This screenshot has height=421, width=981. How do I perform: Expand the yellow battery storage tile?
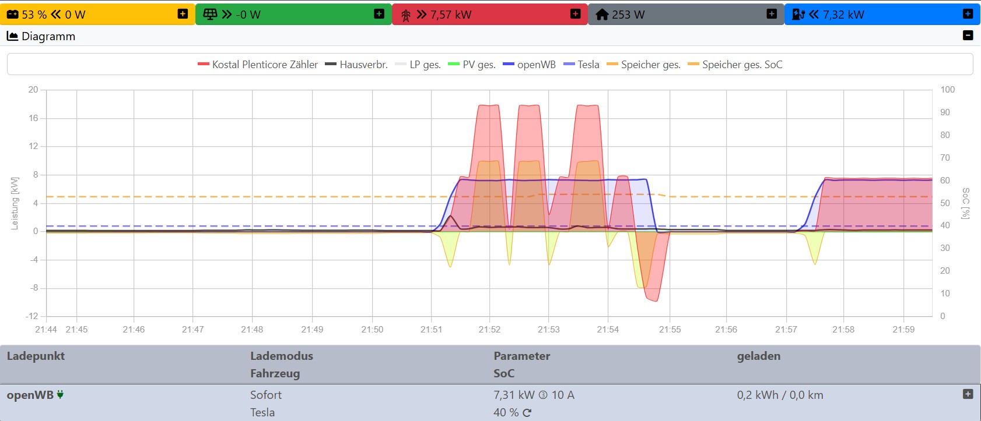click(x=183, y=14)
